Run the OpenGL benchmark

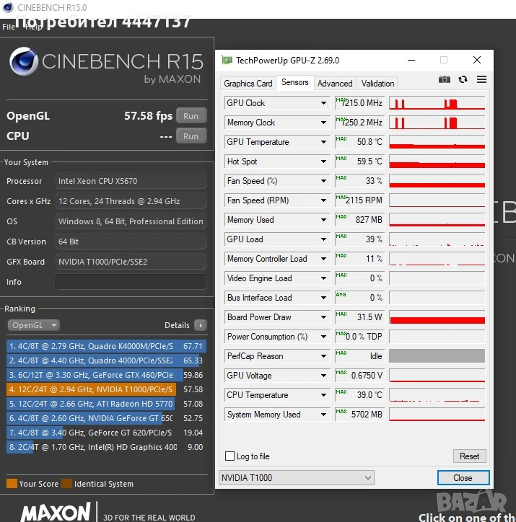191,116
